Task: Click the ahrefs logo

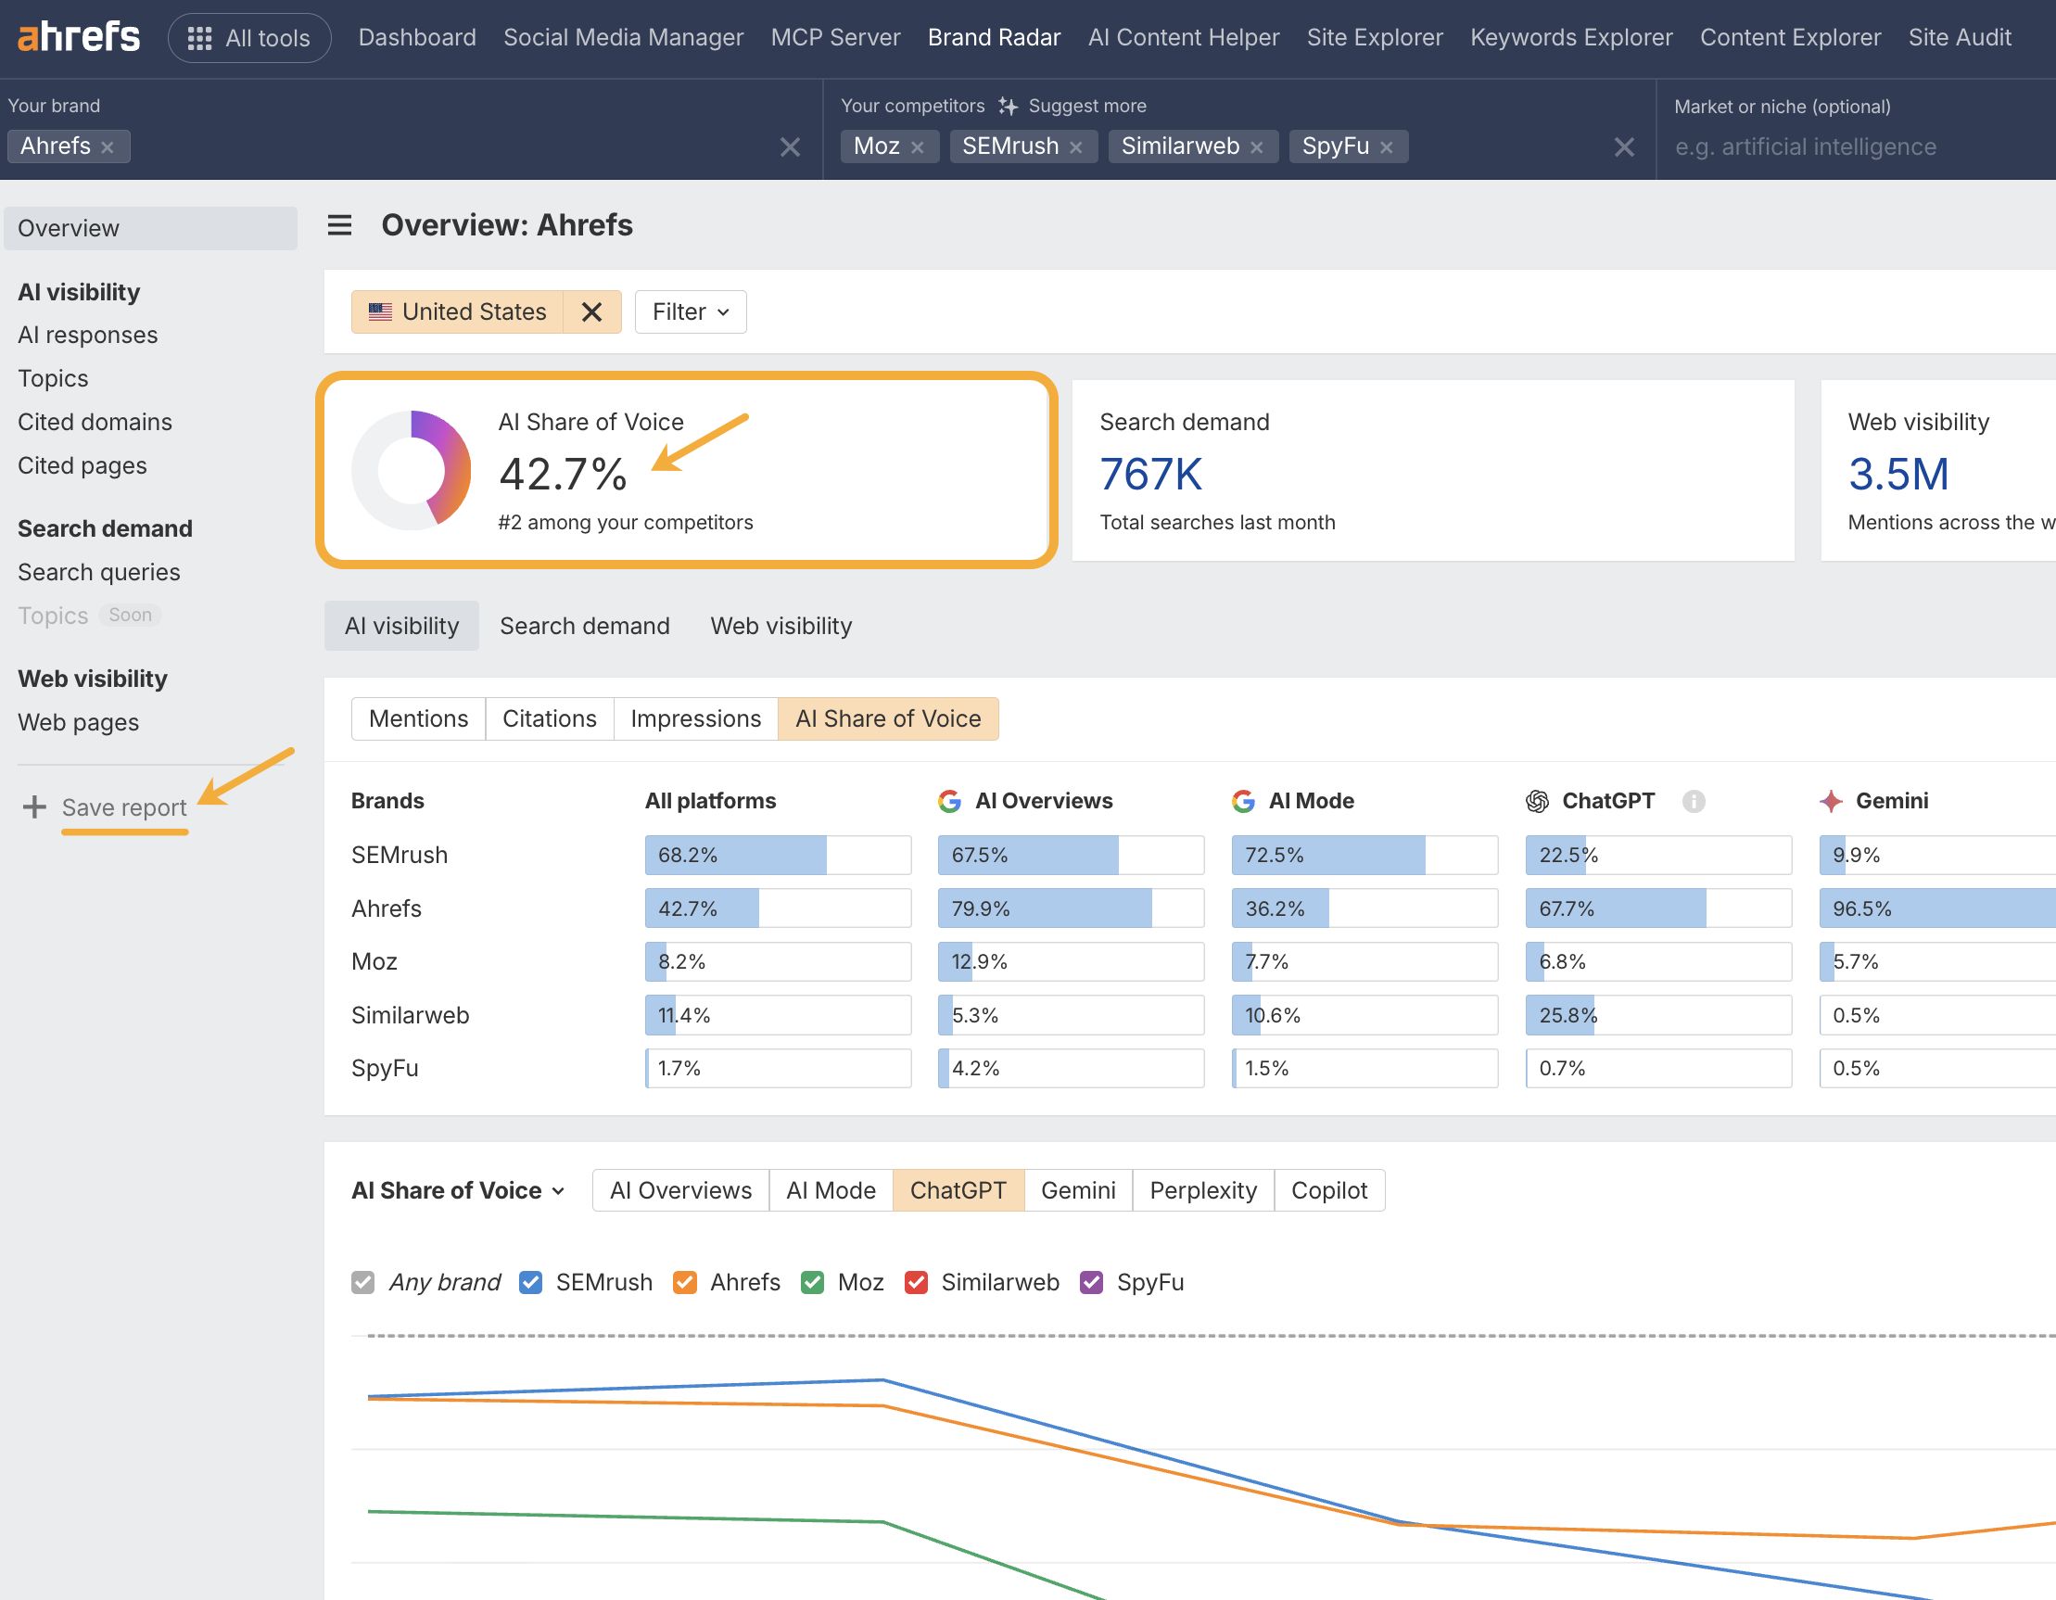Action: (78, 36)
